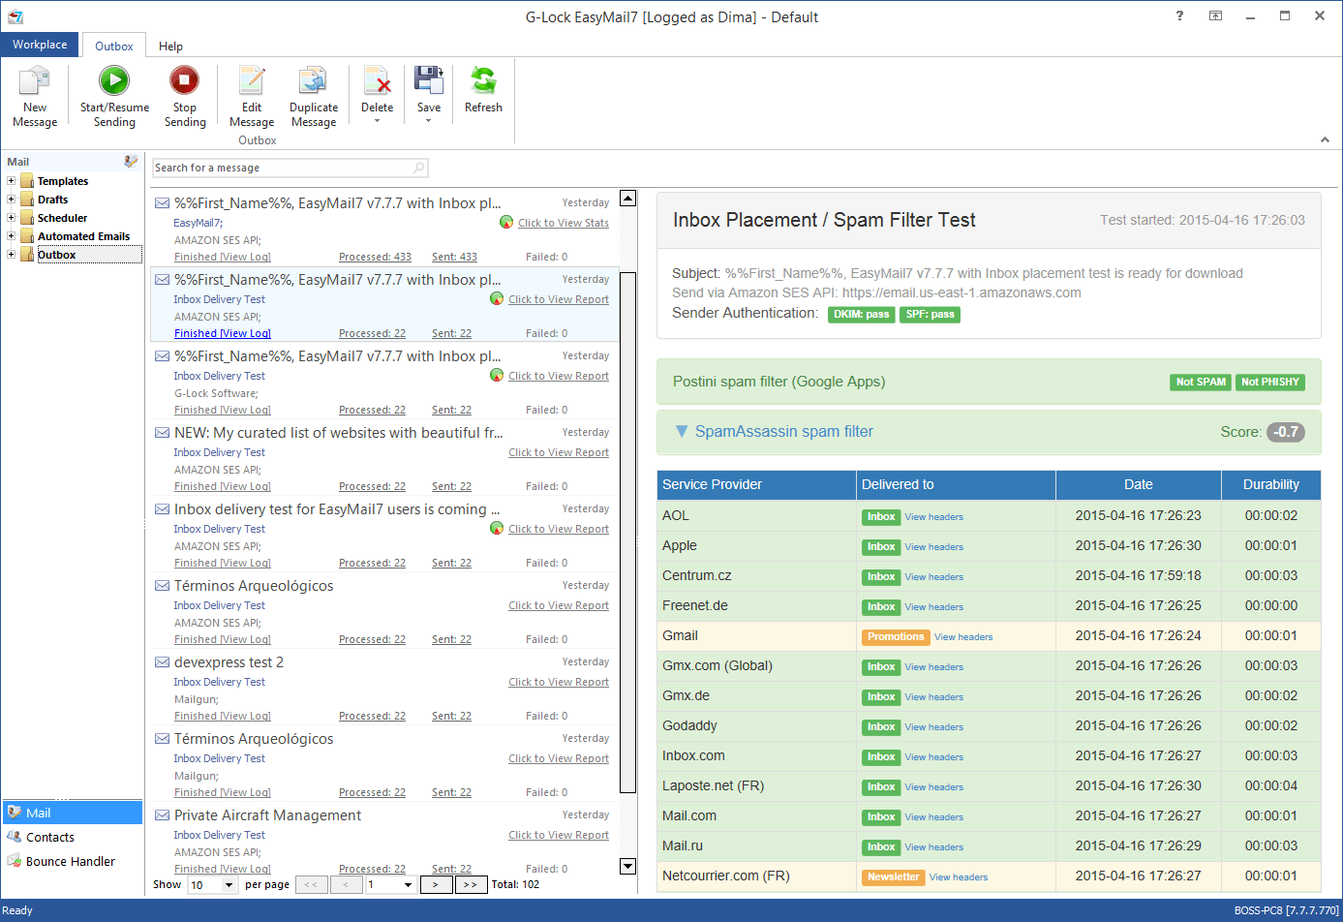Open the Help tab

pyautogui.click(x=170, y=46)
